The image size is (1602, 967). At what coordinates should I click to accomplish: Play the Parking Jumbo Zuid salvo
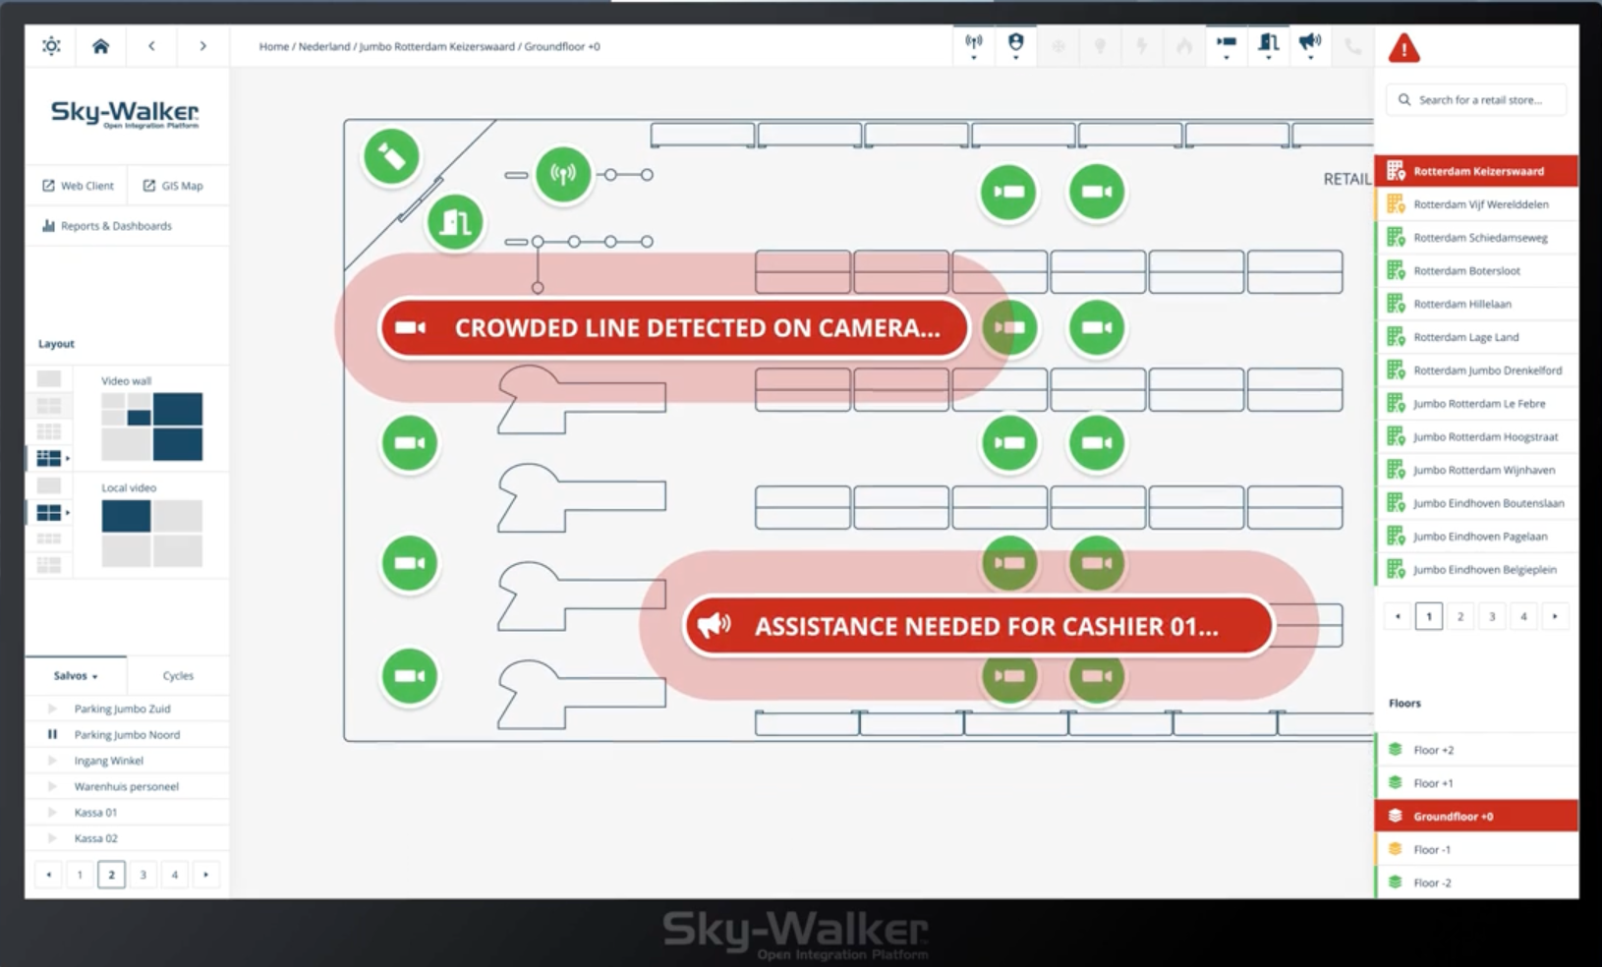click(x=52, y=708)
